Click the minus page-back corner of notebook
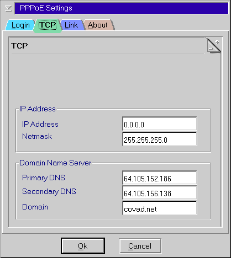The image size is (231, 258). pyautogui.click(x=211, y=49)
